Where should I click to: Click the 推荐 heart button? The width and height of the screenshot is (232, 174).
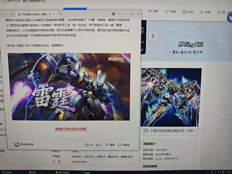110,145
